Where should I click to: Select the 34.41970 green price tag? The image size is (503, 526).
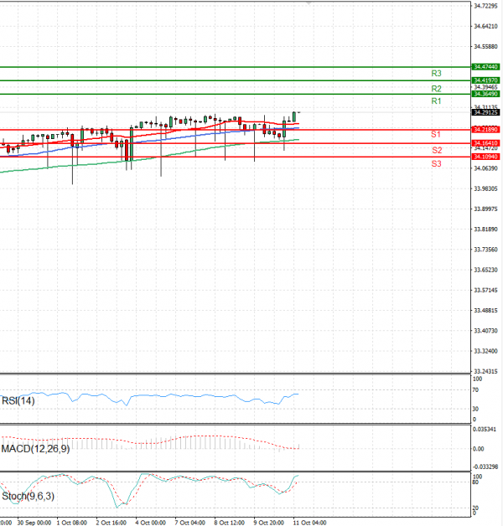[485, 80]
